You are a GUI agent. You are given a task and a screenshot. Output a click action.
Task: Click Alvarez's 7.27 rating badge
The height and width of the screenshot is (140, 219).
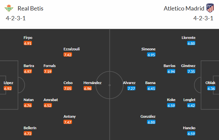pos(131,88)
